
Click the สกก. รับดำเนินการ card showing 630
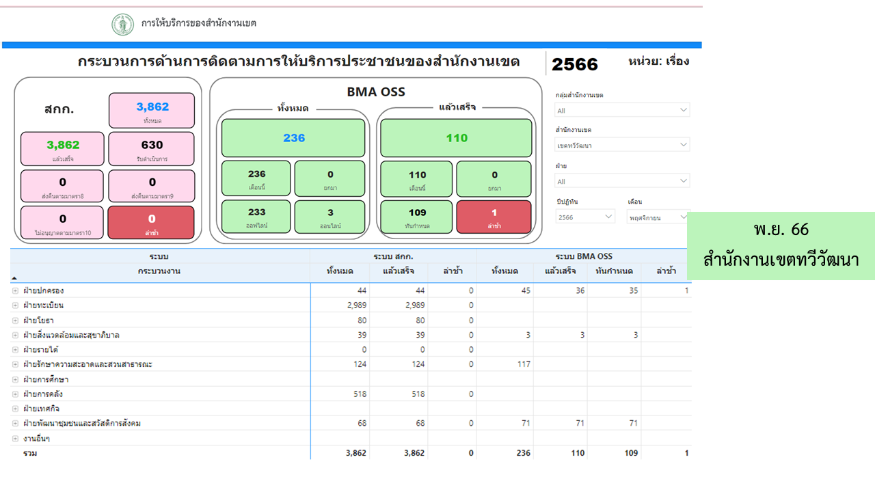[x=151, y=149]
